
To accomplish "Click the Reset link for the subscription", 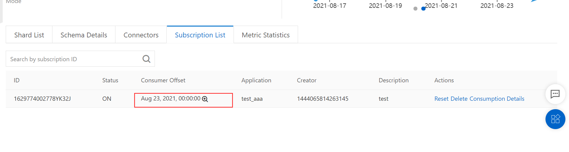I will [x=441, y=99].
